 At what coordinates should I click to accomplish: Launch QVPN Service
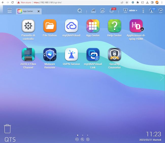71,54
